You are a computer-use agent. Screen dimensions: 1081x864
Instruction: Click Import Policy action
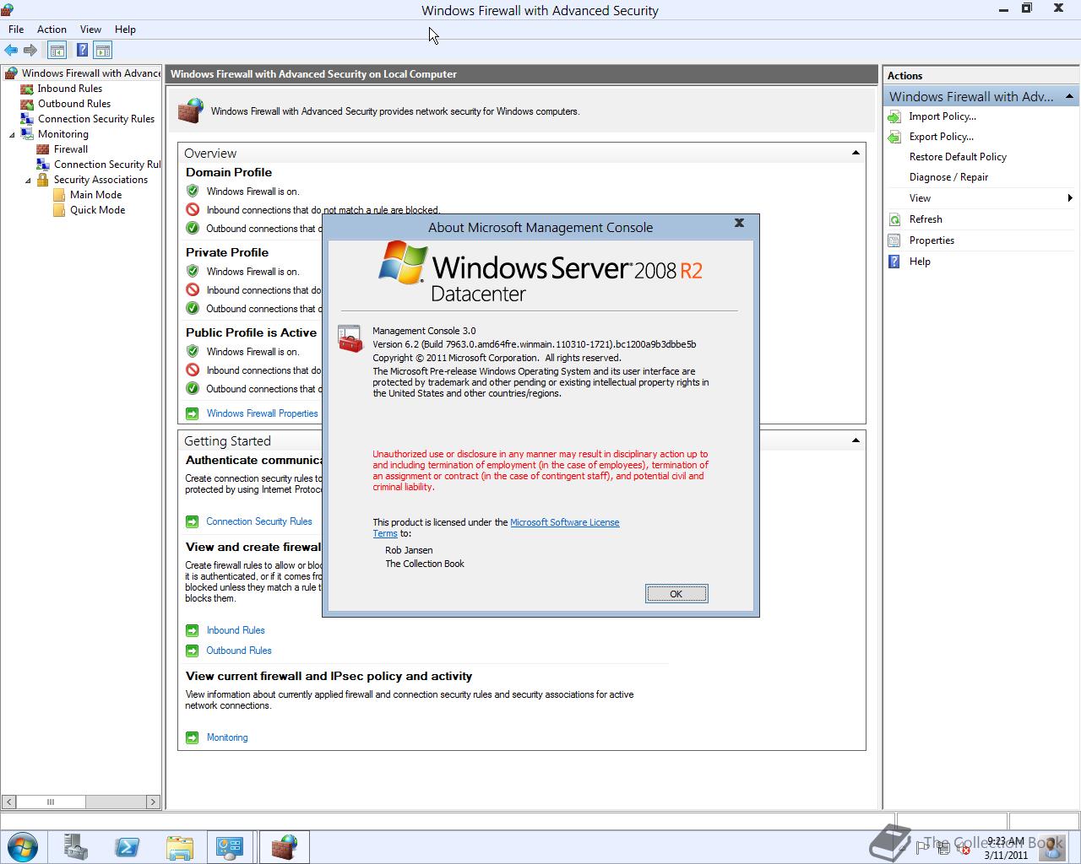click(942, 116)
